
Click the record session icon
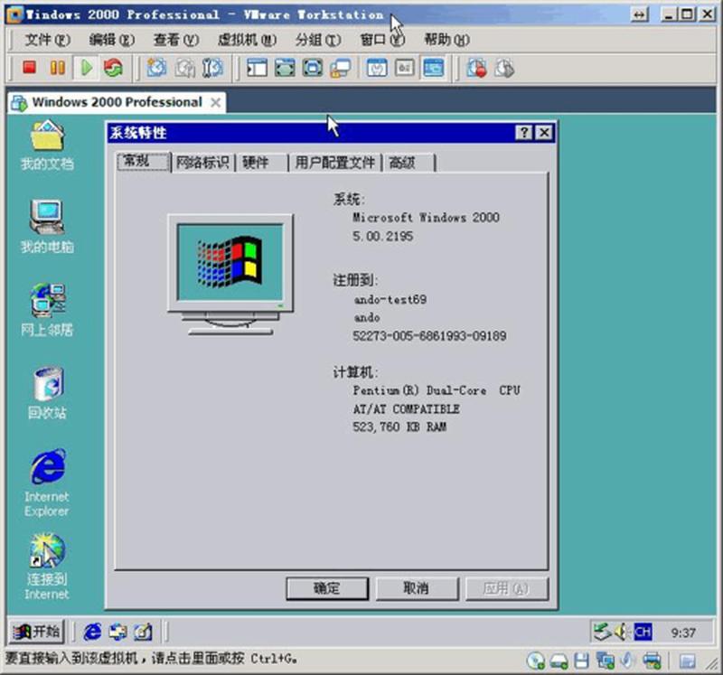coord(477,68)
